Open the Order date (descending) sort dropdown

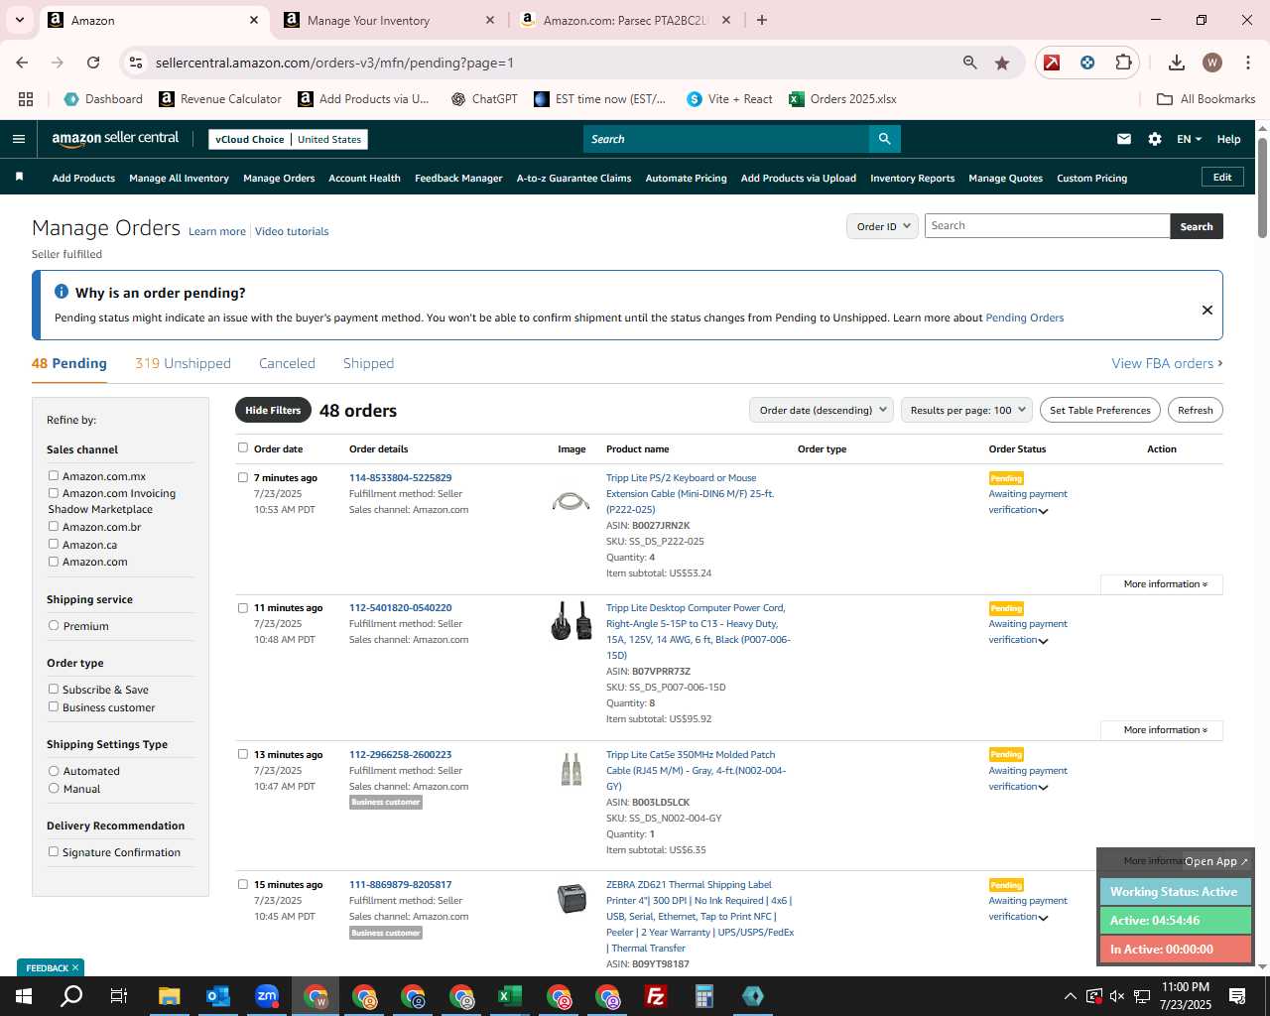821,410
